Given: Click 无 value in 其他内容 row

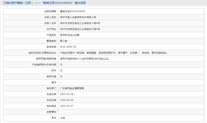Looking at the screenshot, I should click(61, 76).
